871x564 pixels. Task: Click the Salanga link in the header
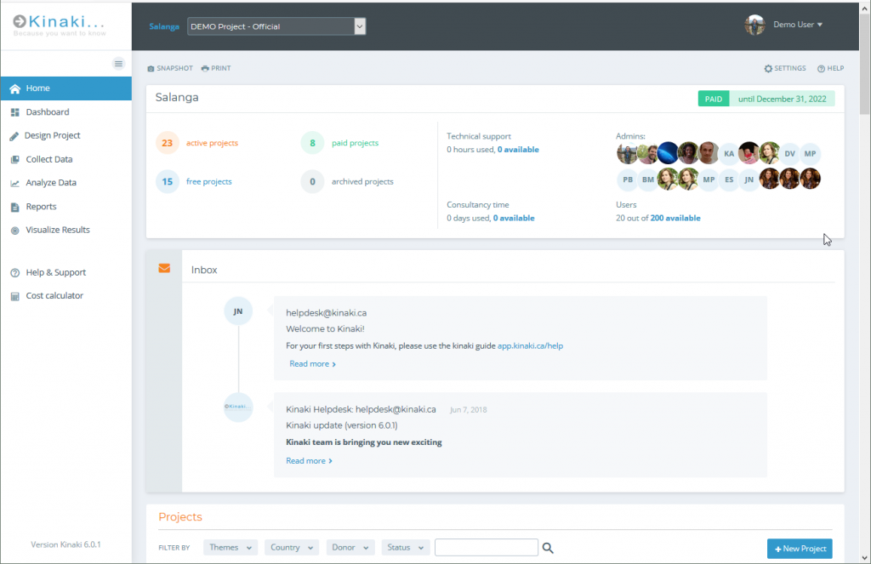tap(164, 26)
